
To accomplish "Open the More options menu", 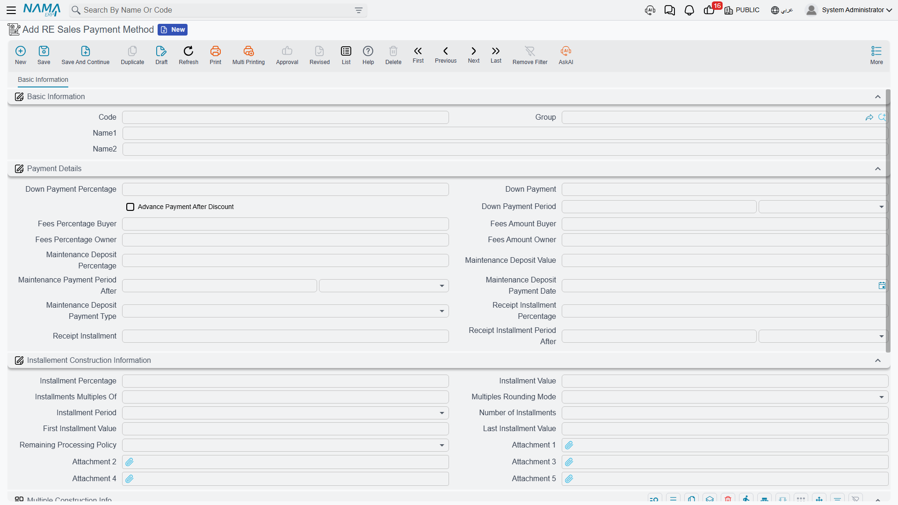I will click(x=876, y=55).
